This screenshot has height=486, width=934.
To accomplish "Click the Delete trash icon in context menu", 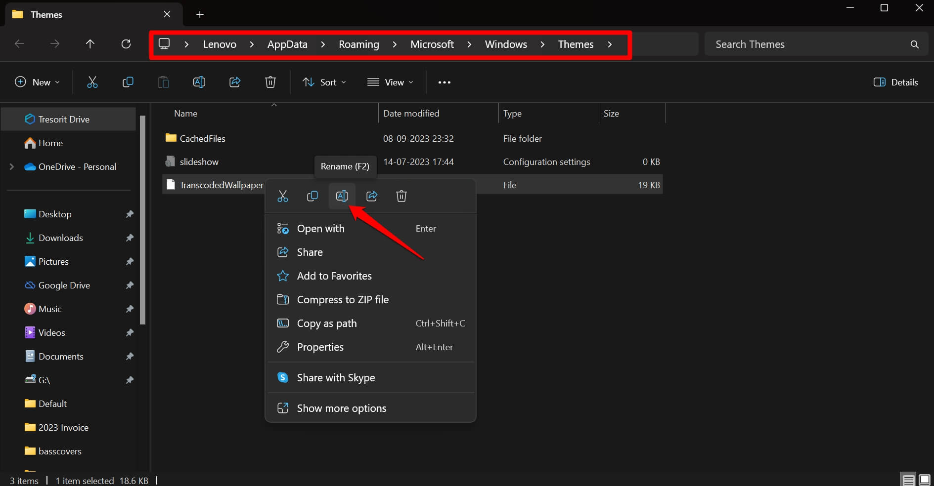I will click(x=401, y=196).
